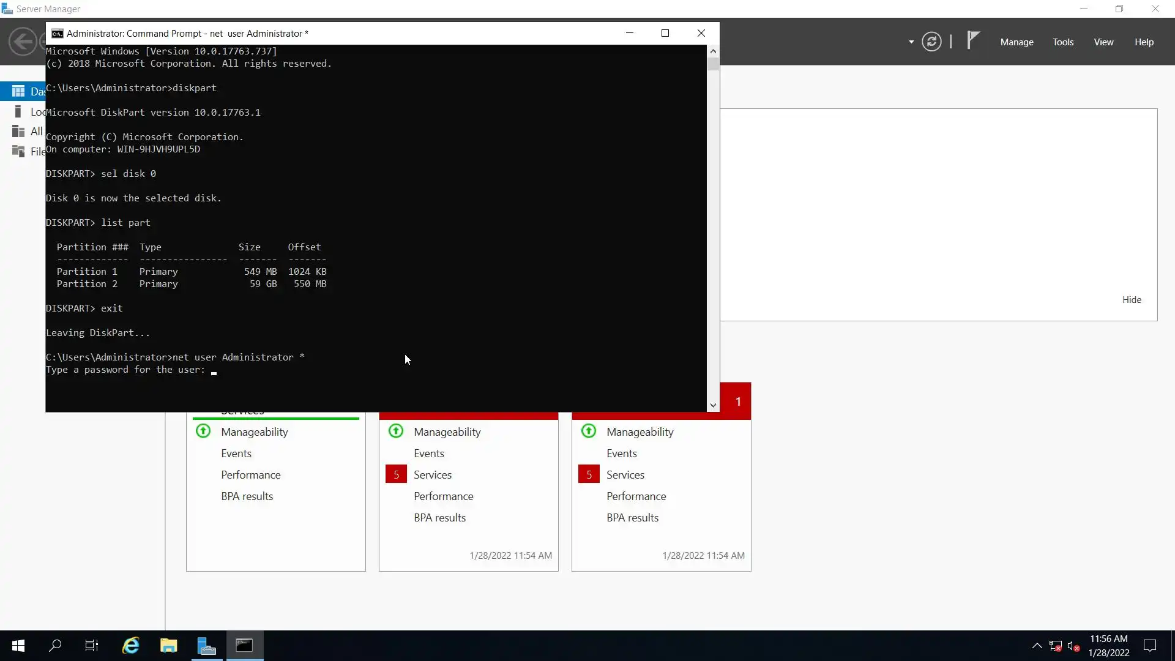Open the Tools menu
Viewport: 1175px width, 661px height.
(x=1063, y=42)
